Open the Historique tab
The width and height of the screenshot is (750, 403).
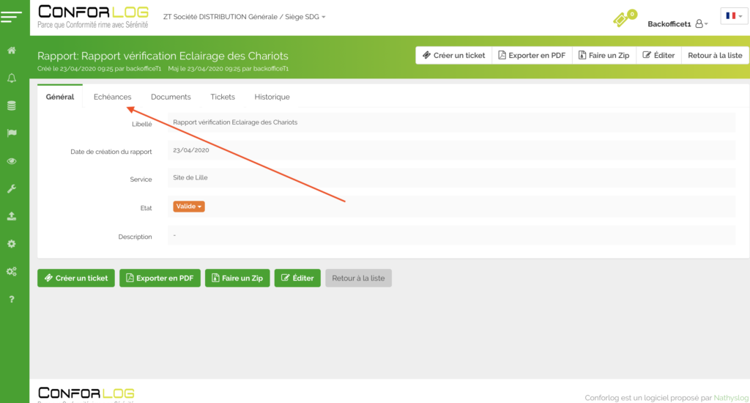pos(272,97)
